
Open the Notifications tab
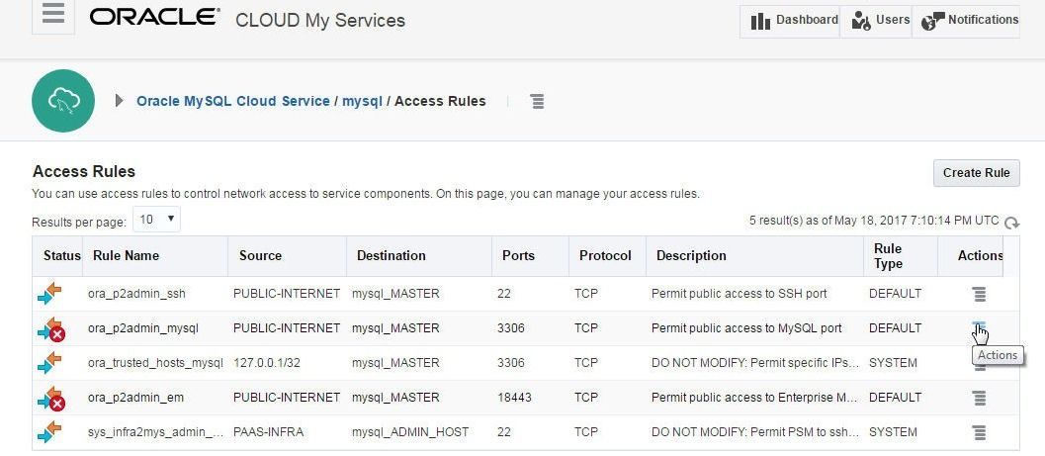point(966,22)
